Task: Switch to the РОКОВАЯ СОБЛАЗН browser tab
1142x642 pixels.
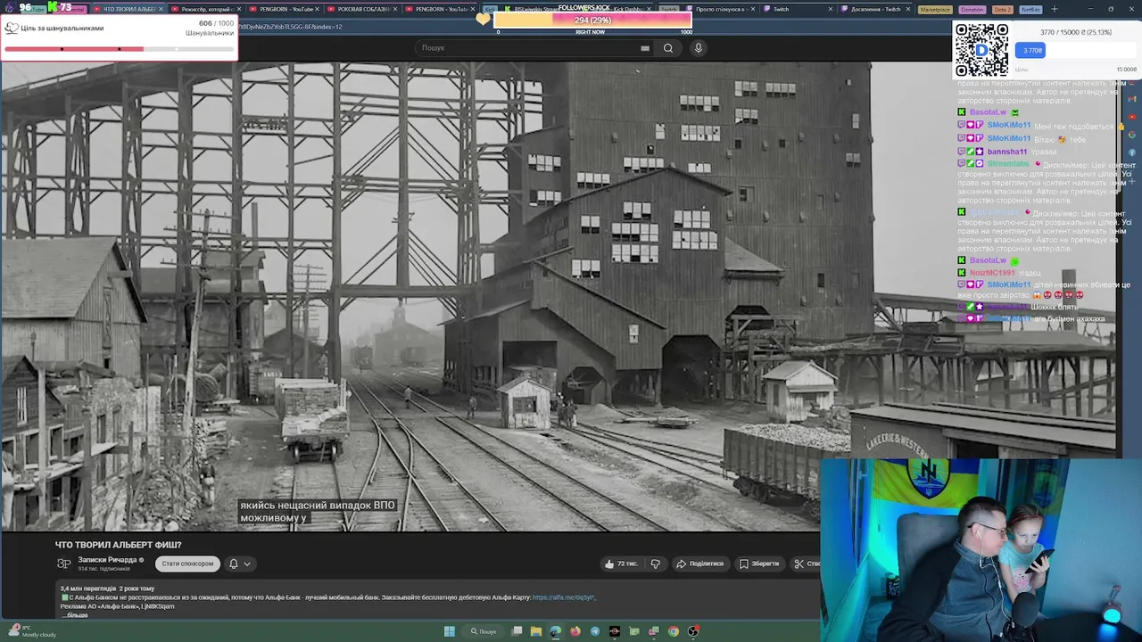Action: (361, 9)
